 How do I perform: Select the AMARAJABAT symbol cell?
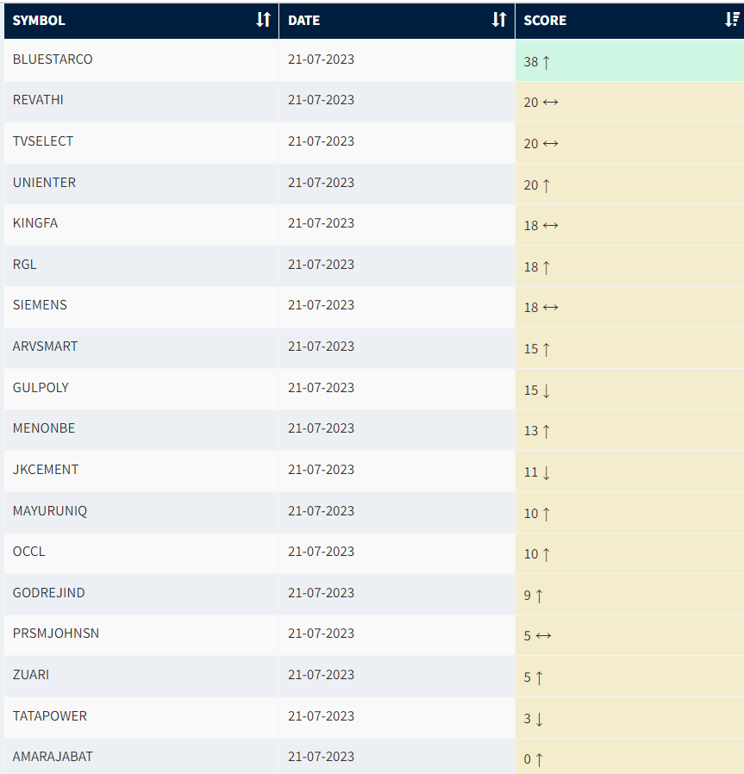(x=141, y=756)
